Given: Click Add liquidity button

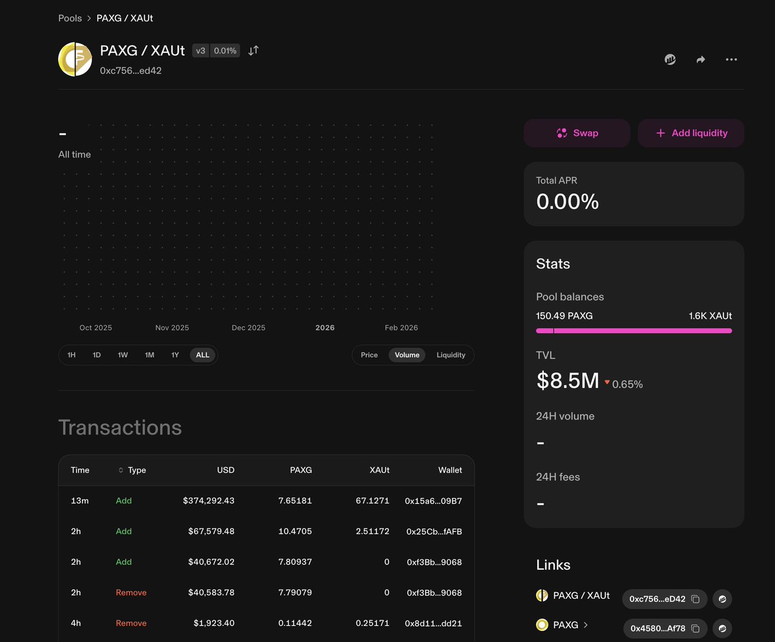Looking at the screenshot, I should coord(691,133).
